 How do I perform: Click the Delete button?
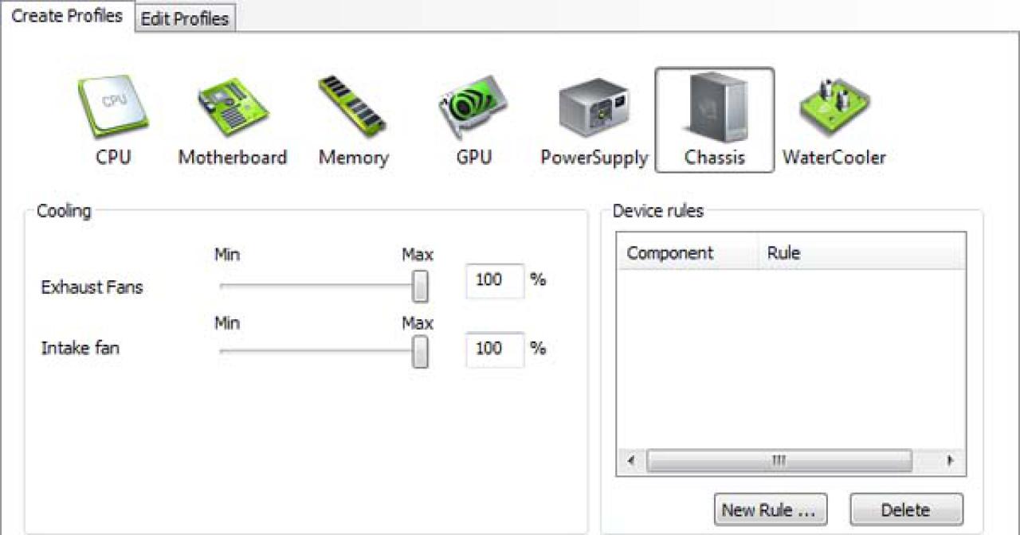pyautogui.click(x=906, y=510)
